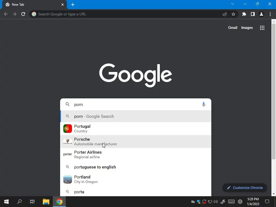This screenshot has width=276, height=207.
Task: Open the share this page icon
Action: 225,14
